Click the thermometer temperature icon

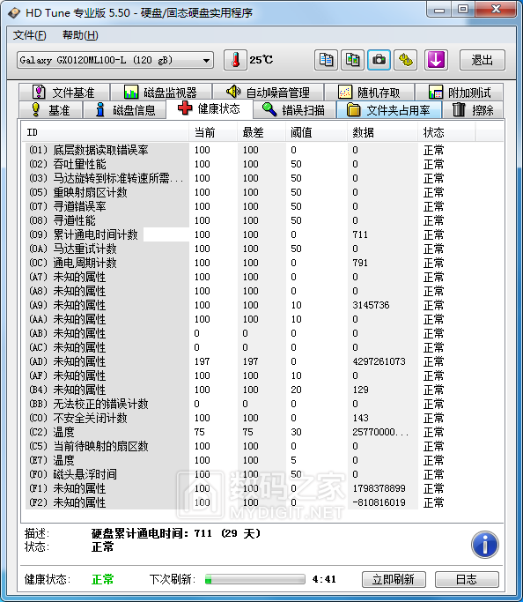pos(235,60)
